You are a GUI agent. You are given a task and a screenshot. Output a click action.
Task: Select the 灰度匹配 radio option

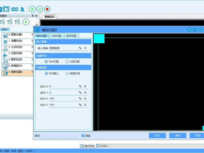tap(72, 61)
